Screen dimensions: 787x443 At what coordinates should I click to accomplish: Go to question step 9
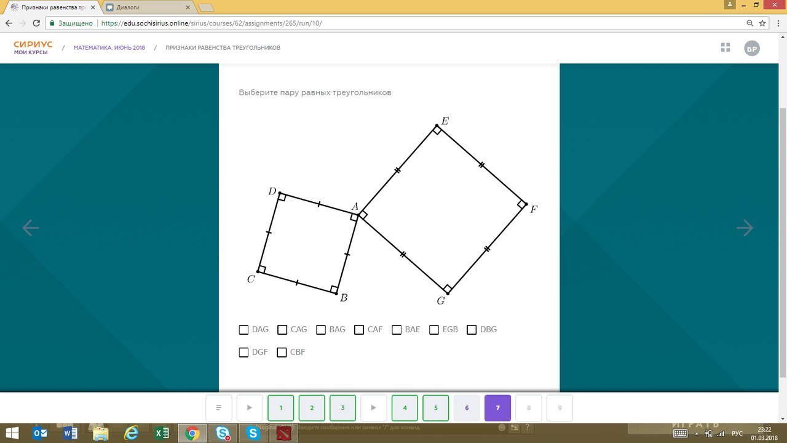point(560,408)
